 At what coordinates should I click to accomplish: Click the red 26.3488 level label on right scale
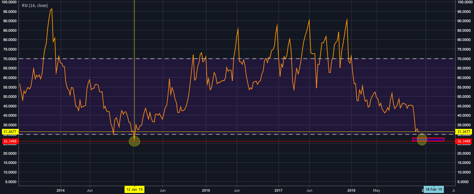[464, 141]
